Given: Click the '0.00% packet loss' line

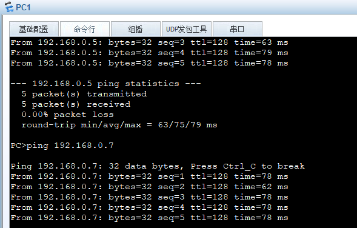Looking at the screenshot, I should click(67, 115).
